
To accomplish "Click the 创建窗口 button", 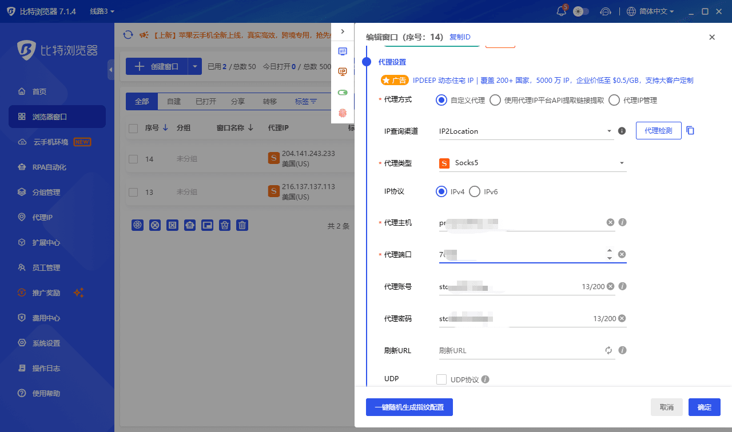I will pyautogui.click(x=157, y=66).
